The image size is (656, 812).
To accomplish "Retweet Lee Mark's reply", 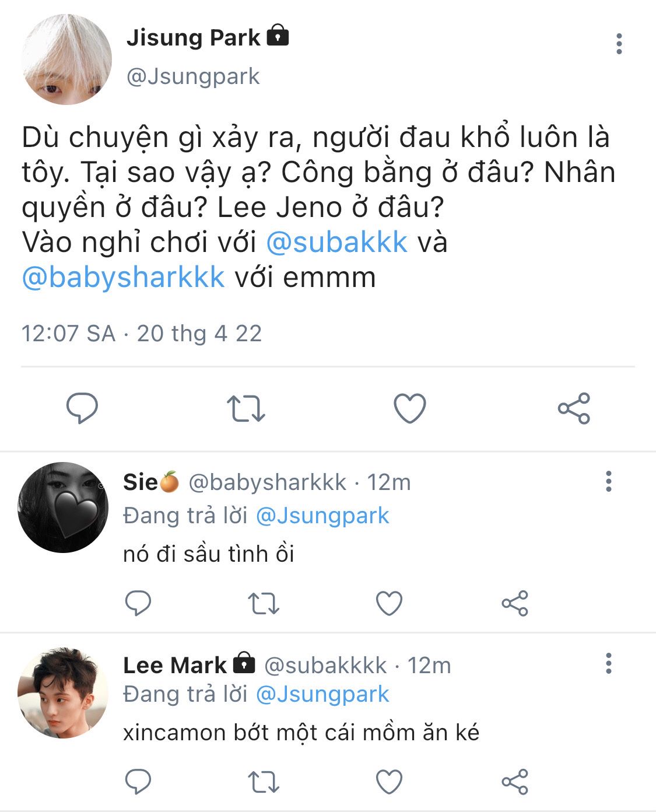I will 264,782.
